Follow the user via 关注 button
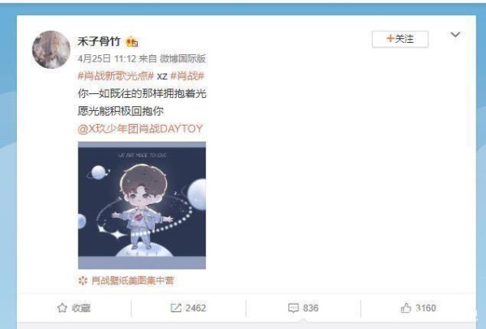Viewport: 486px width, 329px height. tap(400, 39)
